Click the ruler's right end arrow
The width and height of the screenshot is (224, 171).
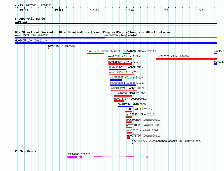(x=216, y=8)
